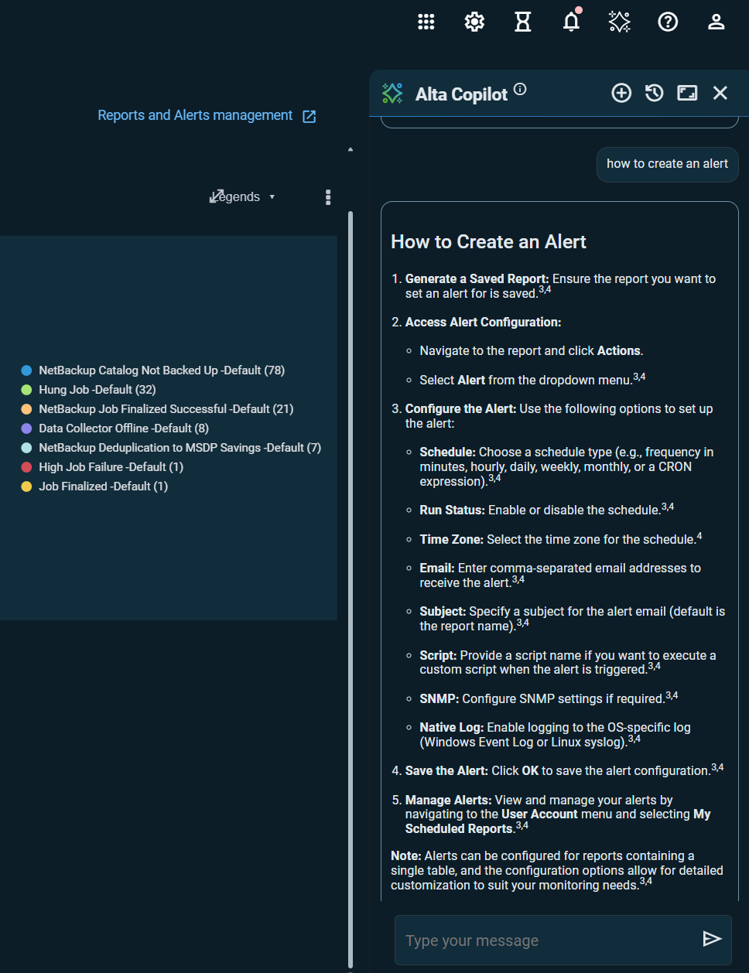Click the Copilot sparkle icon in top bar
This screenshot has width=749, height=973.
pos(619,22)
